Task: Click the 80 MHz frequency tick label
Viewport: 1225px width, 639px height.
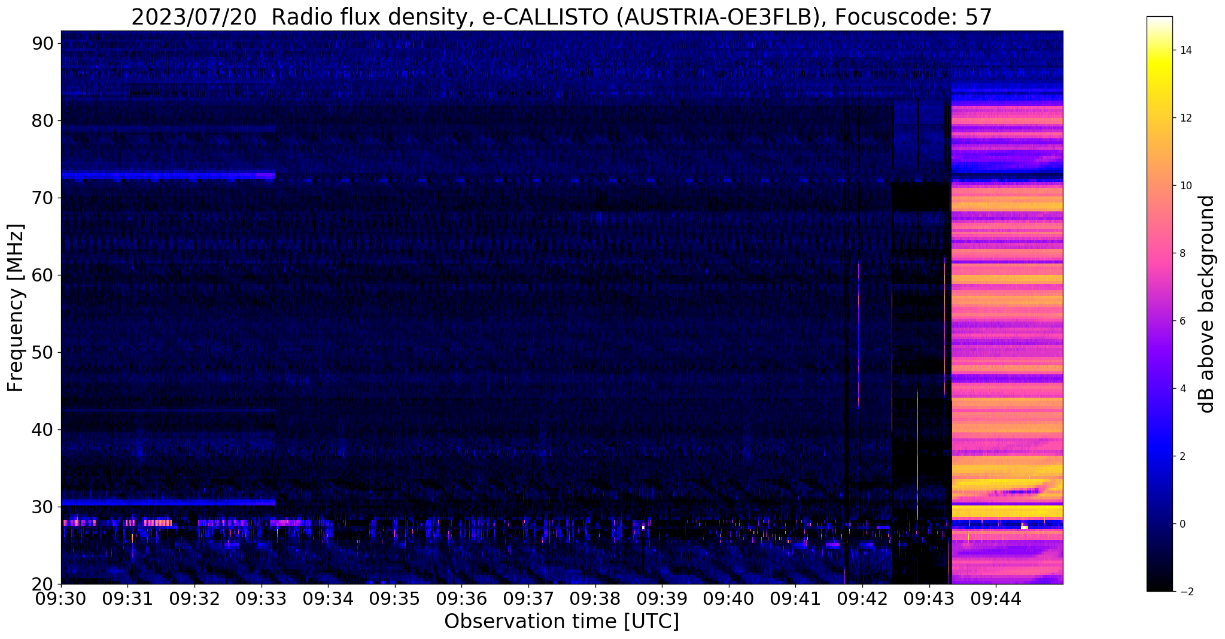Action: point(43,120)
